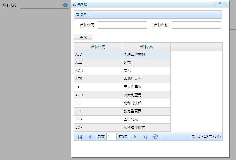
Task: Go to the previous page of results
Action: click(x=90, y=137)
